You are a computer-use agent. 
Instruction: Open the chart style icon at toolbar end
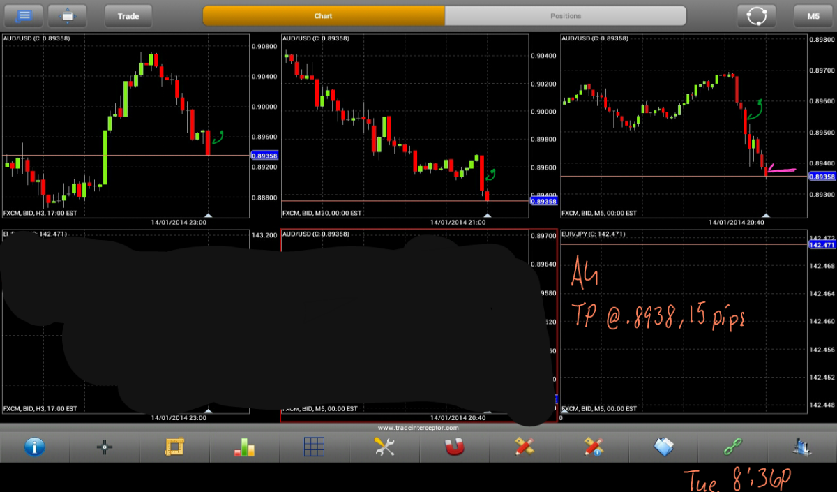[x=802, y=447]
